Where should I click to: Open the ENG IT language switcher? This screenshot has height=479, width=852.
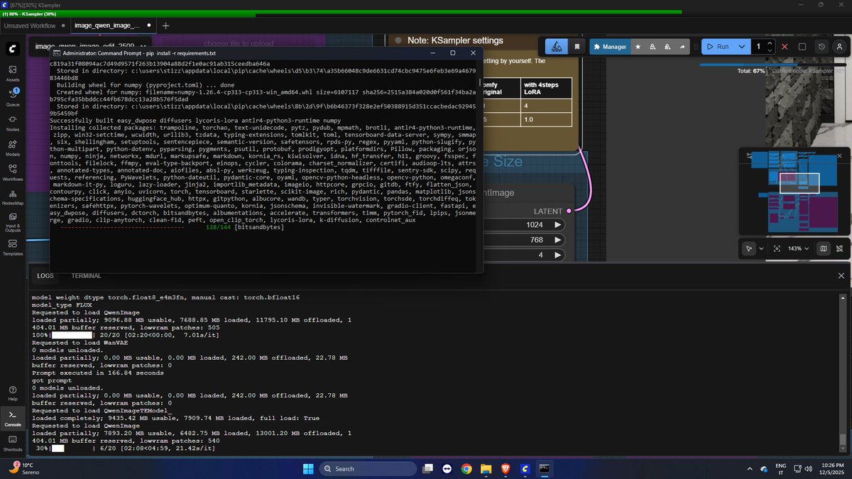(x=780, y=468)
